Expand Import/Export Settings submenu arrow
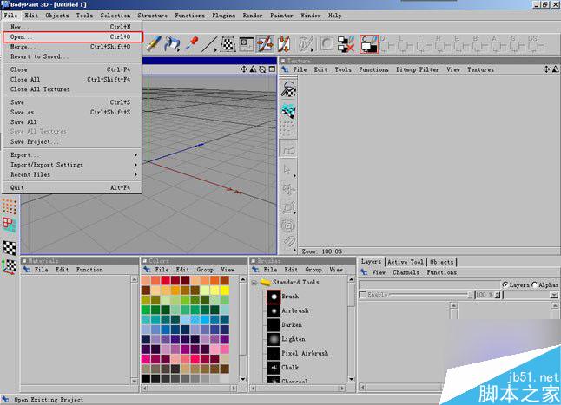The height and width of the screenshot is (405, 561). [135, 165]
